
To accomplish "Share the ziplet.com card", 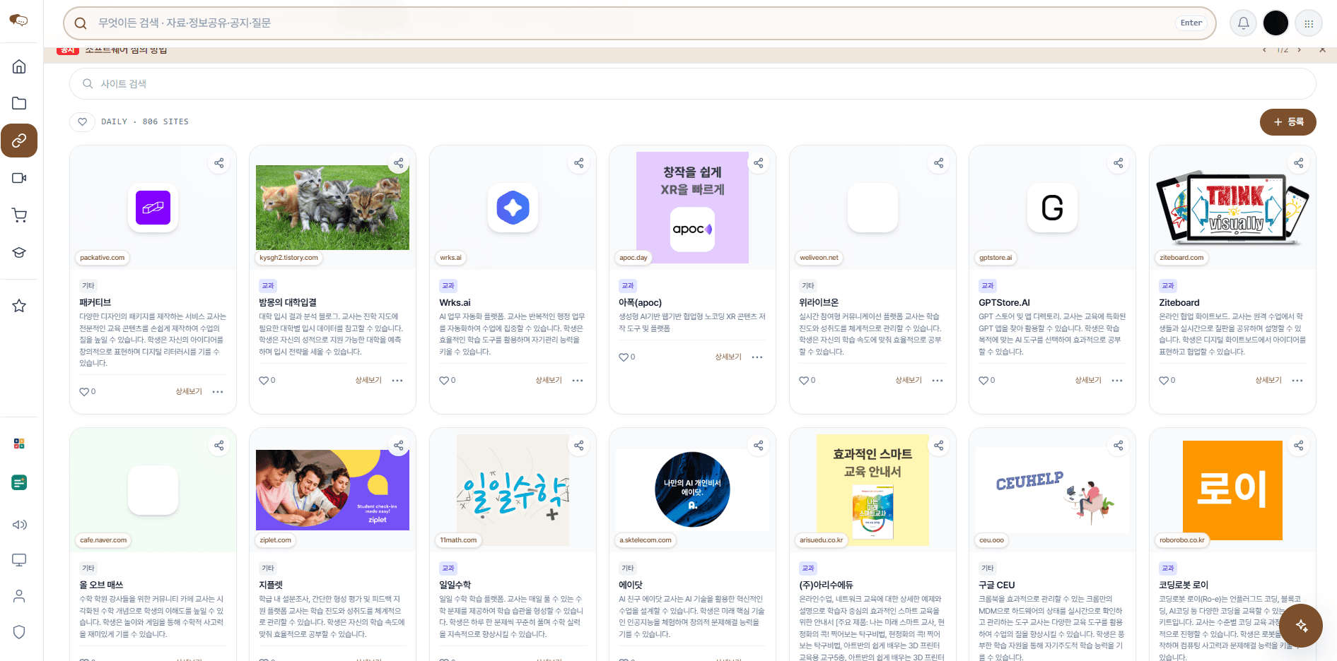I will click(399, 446).
